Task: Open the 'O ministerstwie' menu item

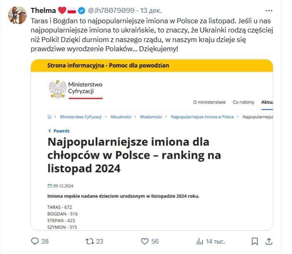Action: click(209, 102)
